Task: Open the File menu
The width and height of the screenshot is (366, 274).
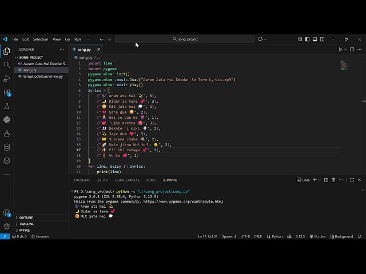Action: (15, 39)
